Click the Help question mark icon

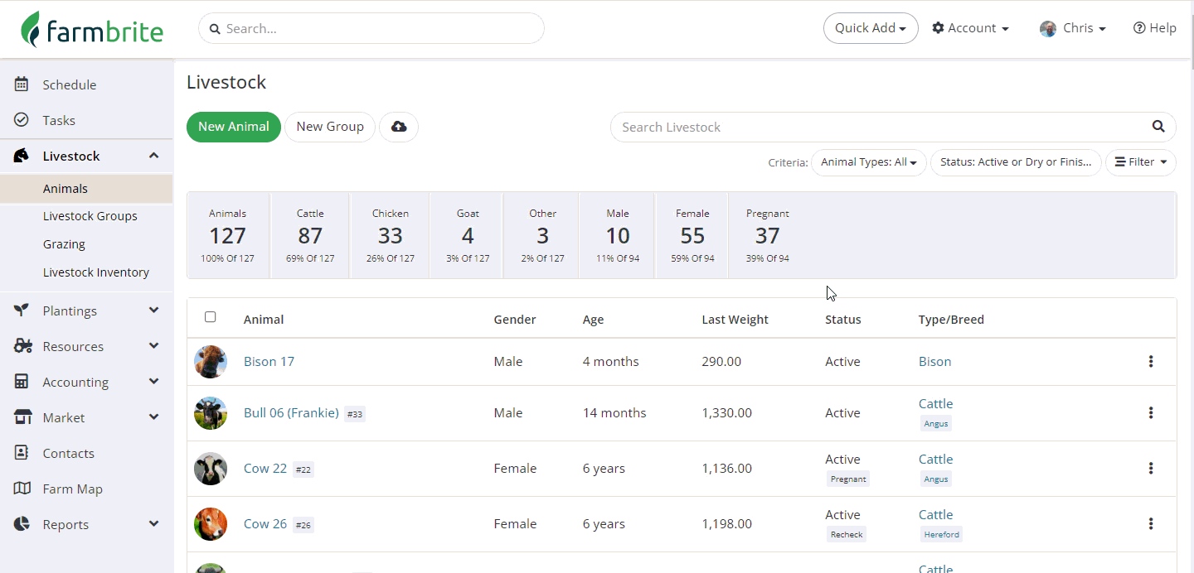(x=1139, y=28)
